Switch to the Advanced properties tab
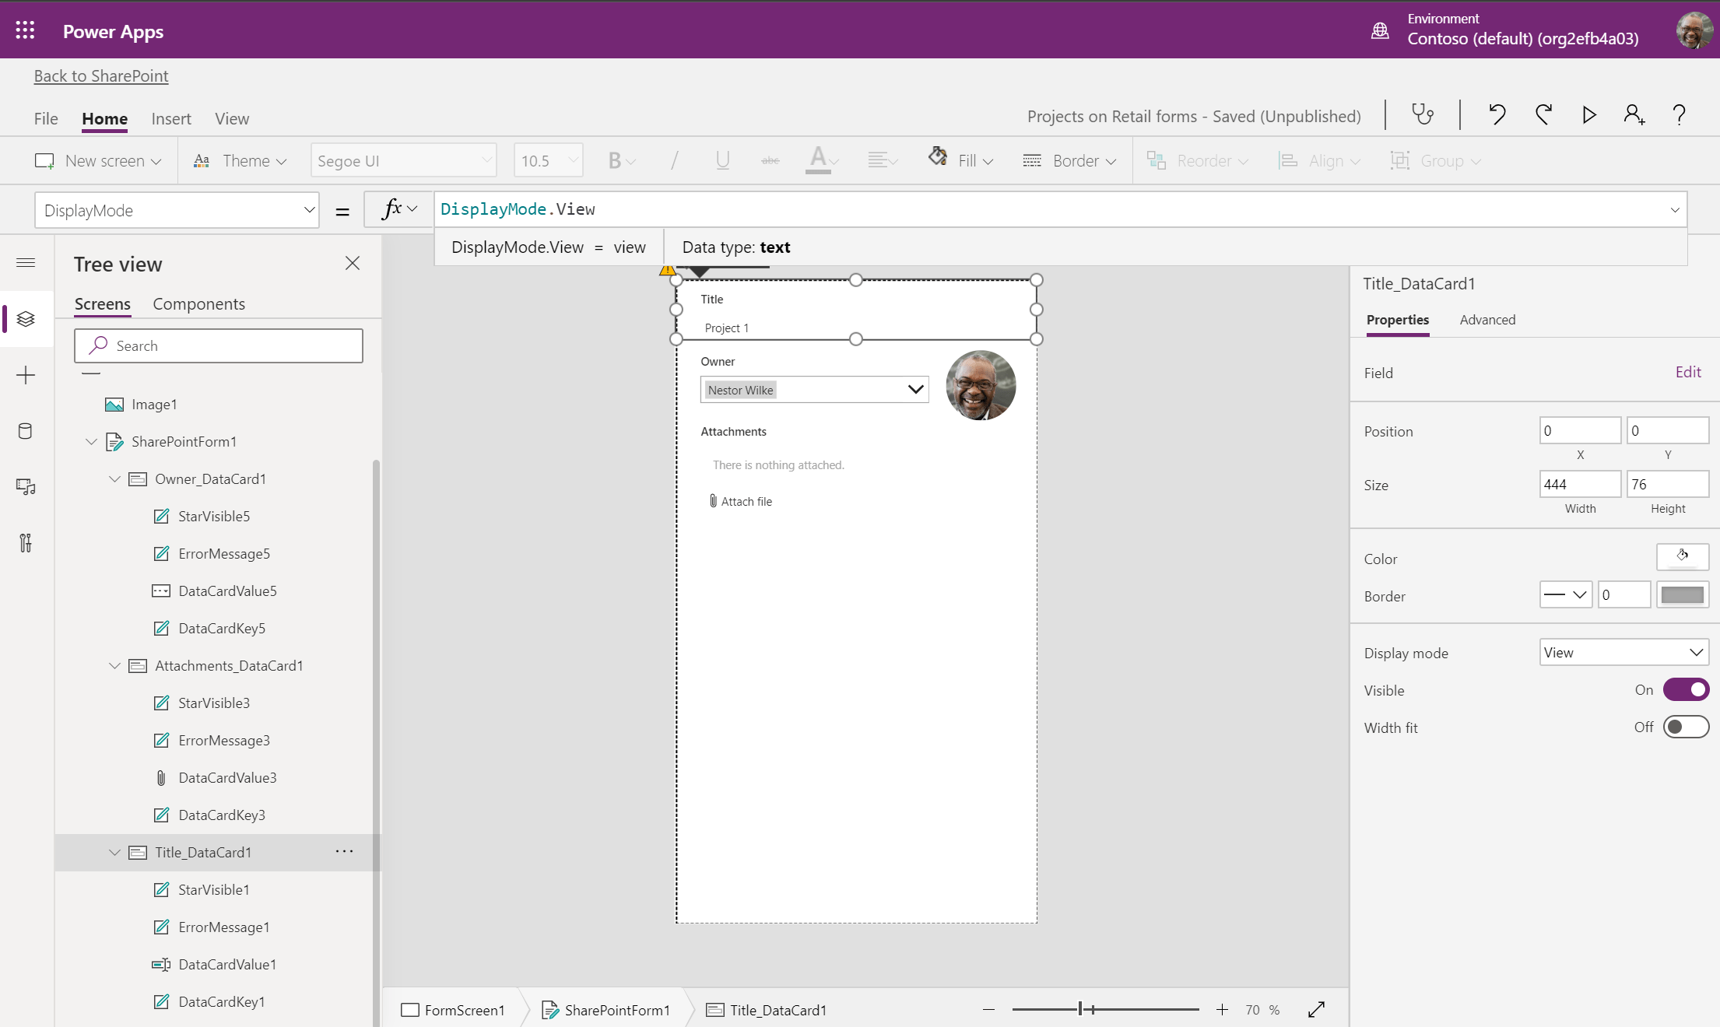The image size is (1720, 1027). pyautogui.click(x=1487, y=320)
